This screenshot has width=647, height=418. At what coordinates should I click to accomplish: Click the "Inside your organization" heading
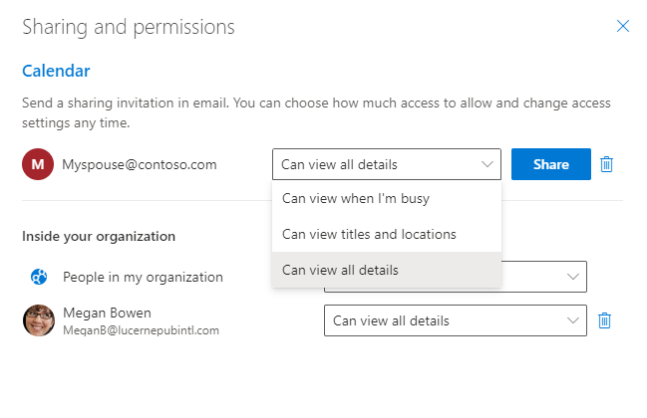point(99,237)
